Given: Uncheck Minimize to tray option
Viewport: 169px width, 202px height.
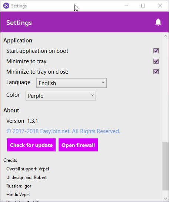Looking at the screenshot, I should pos(156,61).
